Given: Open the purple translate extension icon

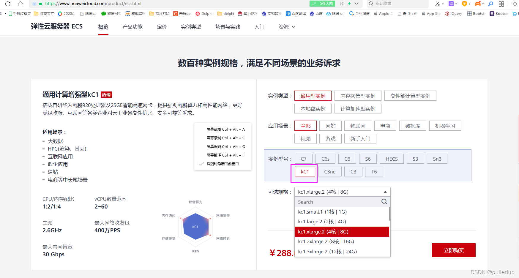Looking at the screenshot, I should (451, 4).
